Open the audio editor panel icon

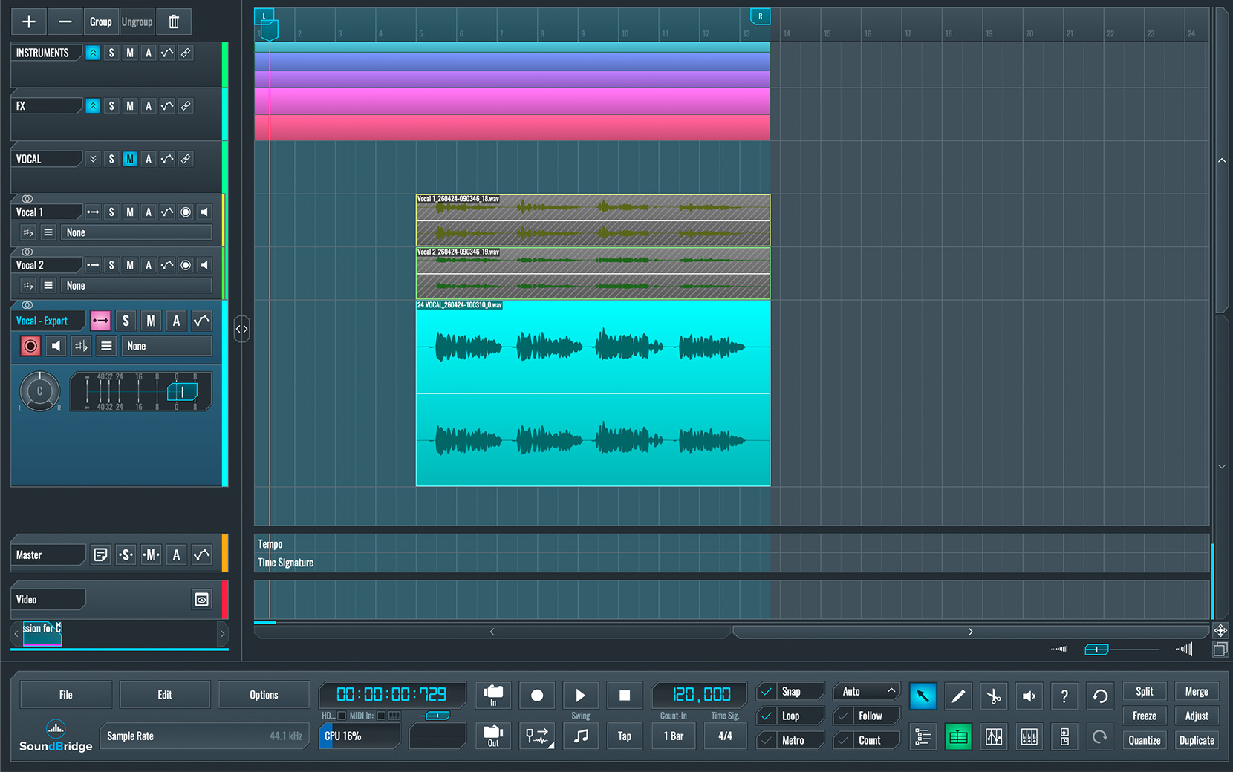(994, 737)
